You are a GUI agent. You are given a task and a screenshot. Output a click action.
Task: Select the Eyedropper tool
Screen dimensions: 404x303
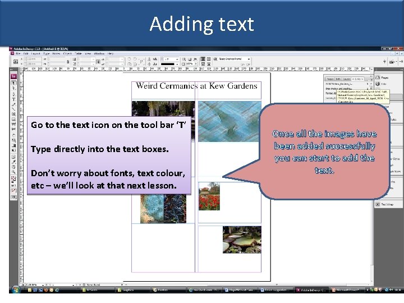point(13,162)
